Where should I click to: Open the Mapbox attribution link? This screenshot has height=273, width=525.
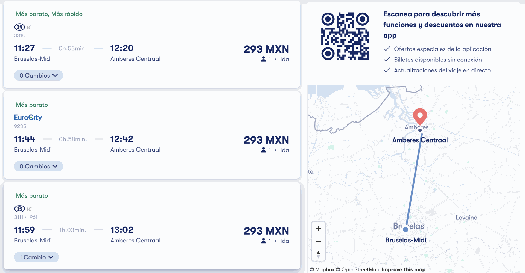tap(322, 269)
